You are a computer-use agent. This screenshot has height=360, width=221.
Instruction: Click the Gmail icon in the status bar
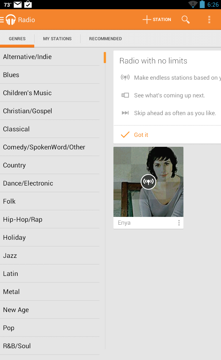(x=17, y=4)
